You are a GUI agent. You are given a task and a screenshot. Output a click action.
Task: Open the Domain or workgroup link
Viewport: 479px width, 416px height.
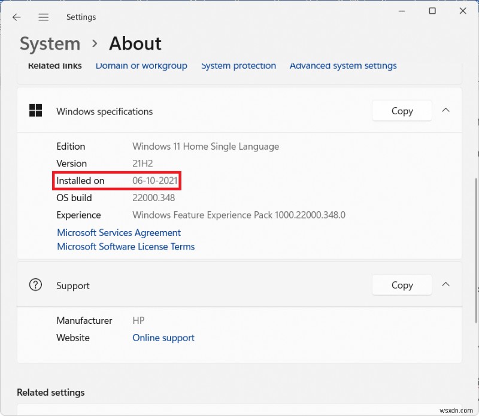click(x=141, y=66)
